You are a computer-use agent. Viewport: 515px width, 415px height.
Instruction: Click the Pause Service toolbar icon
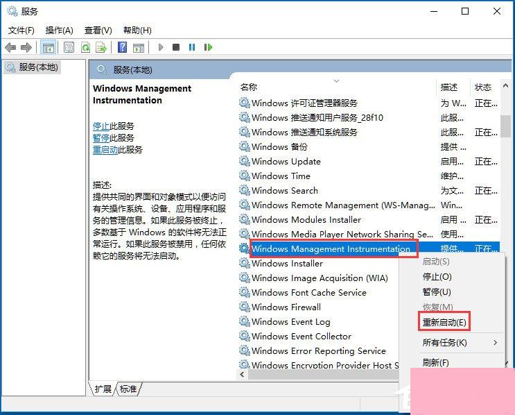pyautogui.click(x=192, y=47)
